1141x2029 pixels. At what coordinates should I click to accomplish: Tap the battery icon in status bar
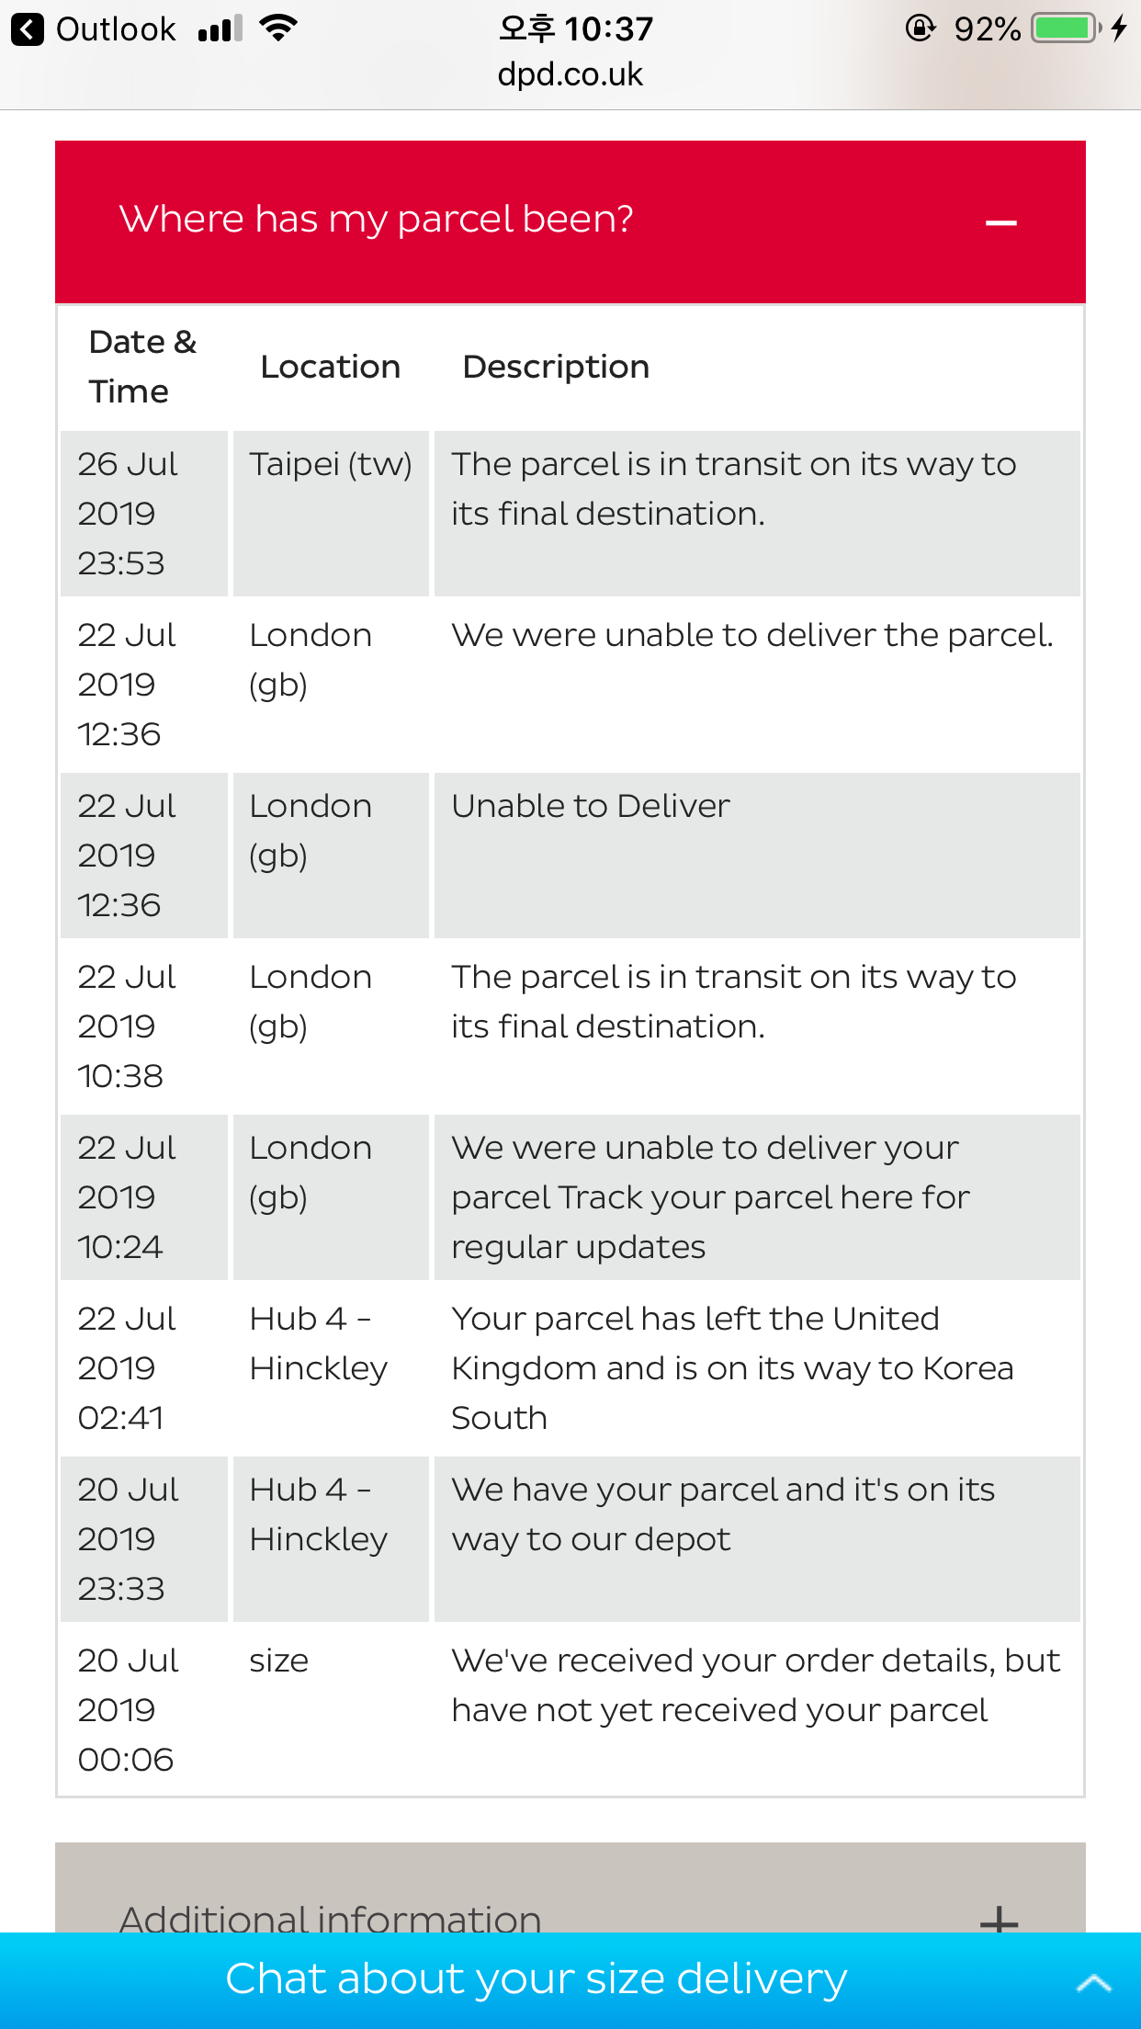(1066, 28)
